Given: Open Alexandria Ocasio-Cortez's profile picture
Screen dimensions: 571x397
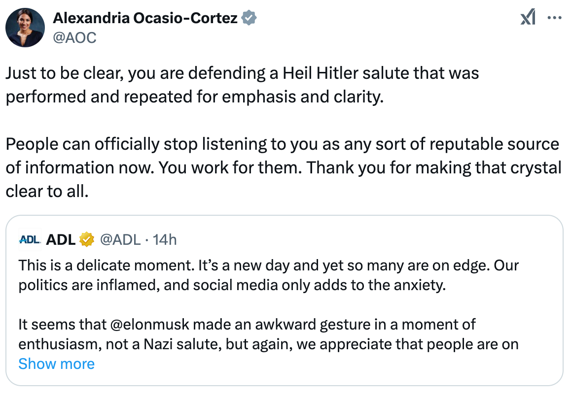Looking at the screenshot, I should [25, 28].
